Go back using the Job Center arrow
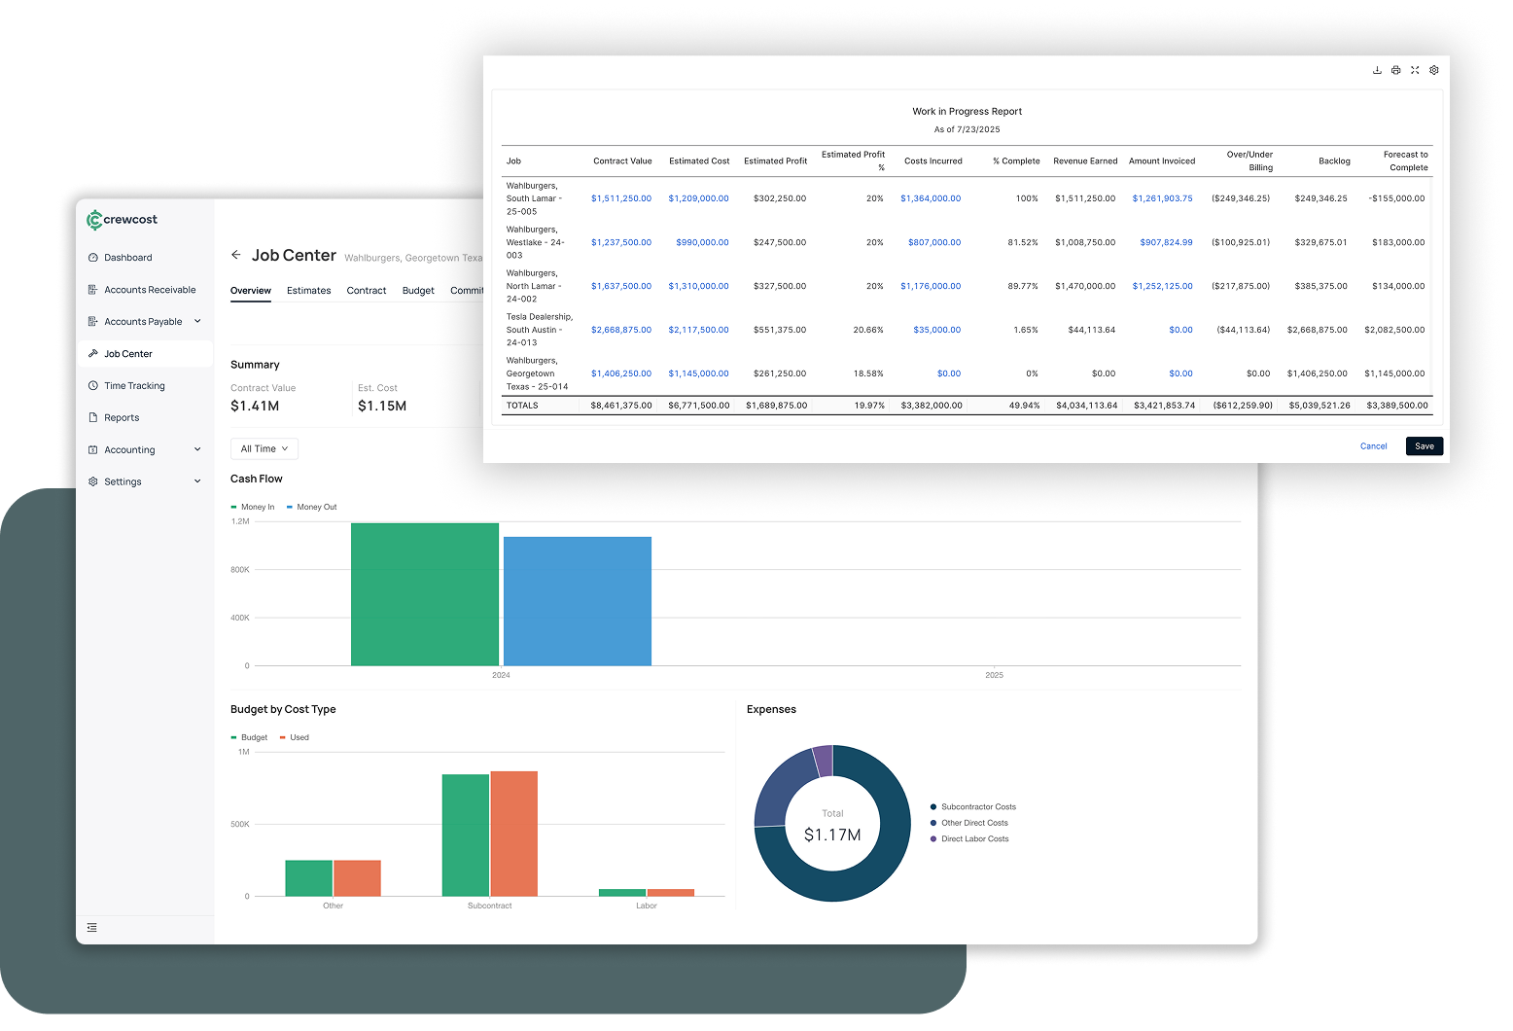Screen dimensions: 1513x1031 (x=235, y=255)
